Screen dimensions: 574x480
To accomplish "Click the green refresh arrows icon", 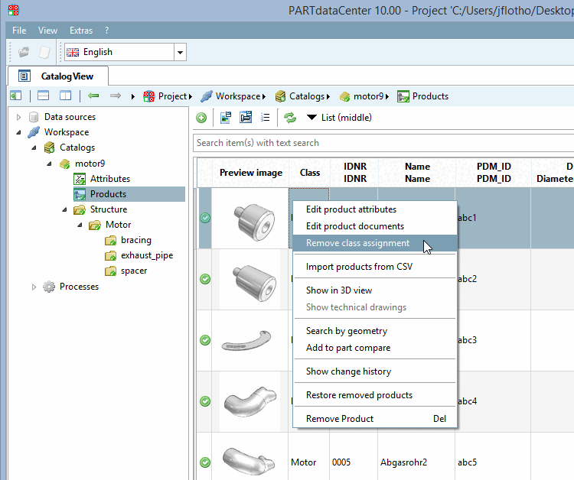I will pos(290,118).
